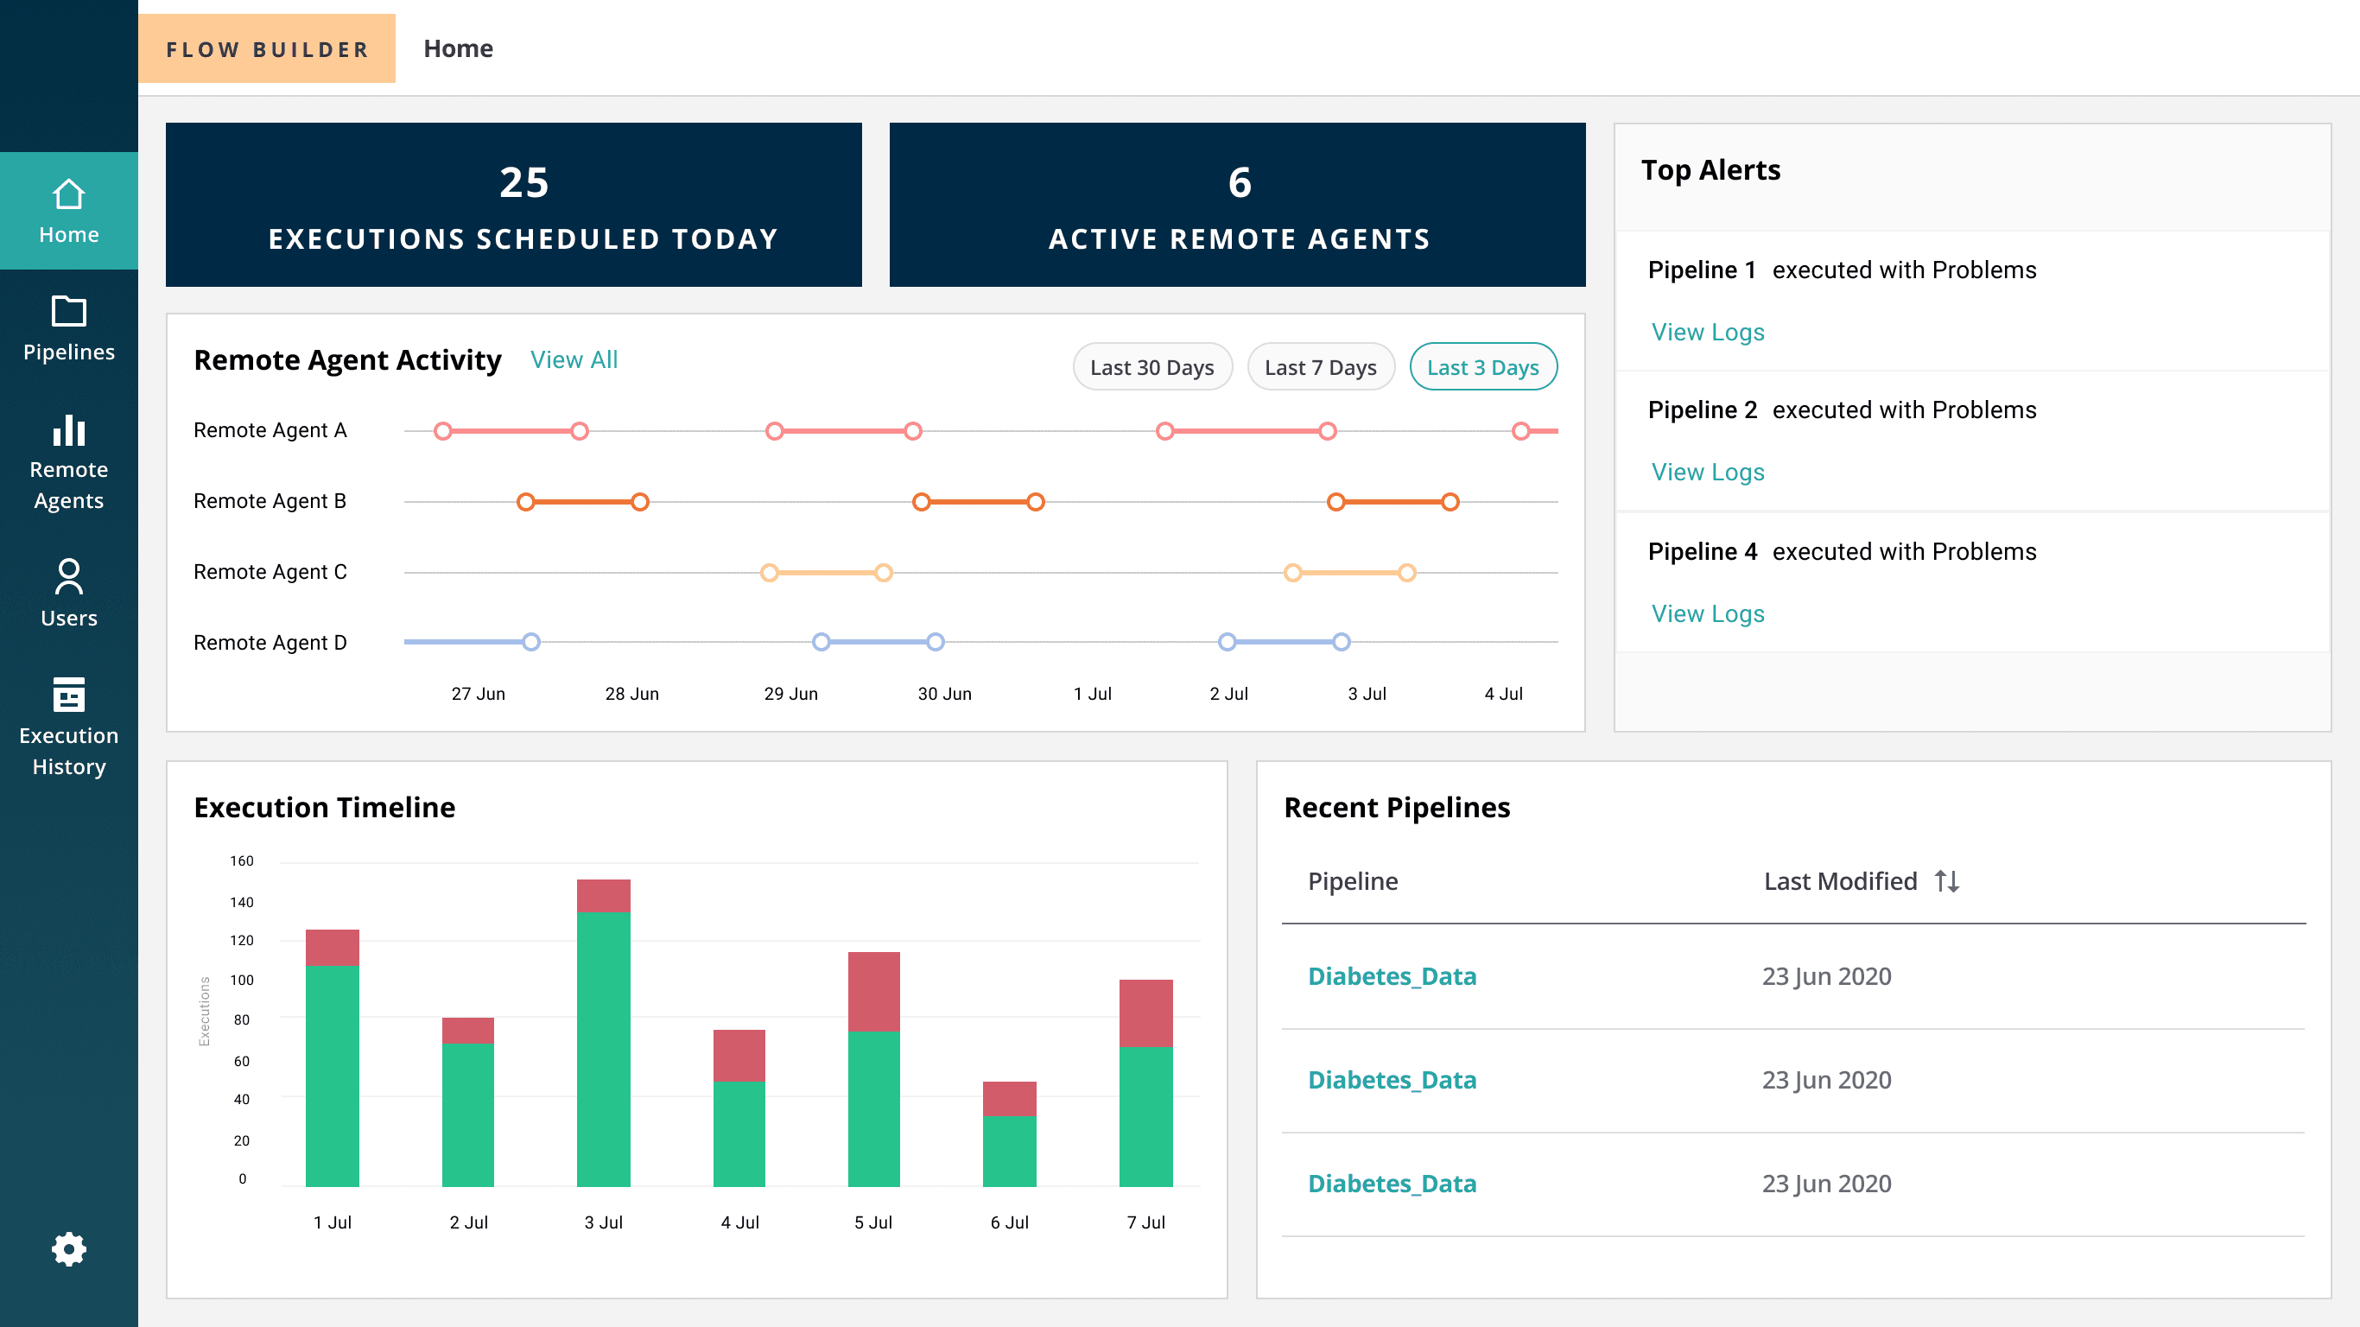
Task: Click the Active Remote Agents card
Action: tap(1237, 205)
